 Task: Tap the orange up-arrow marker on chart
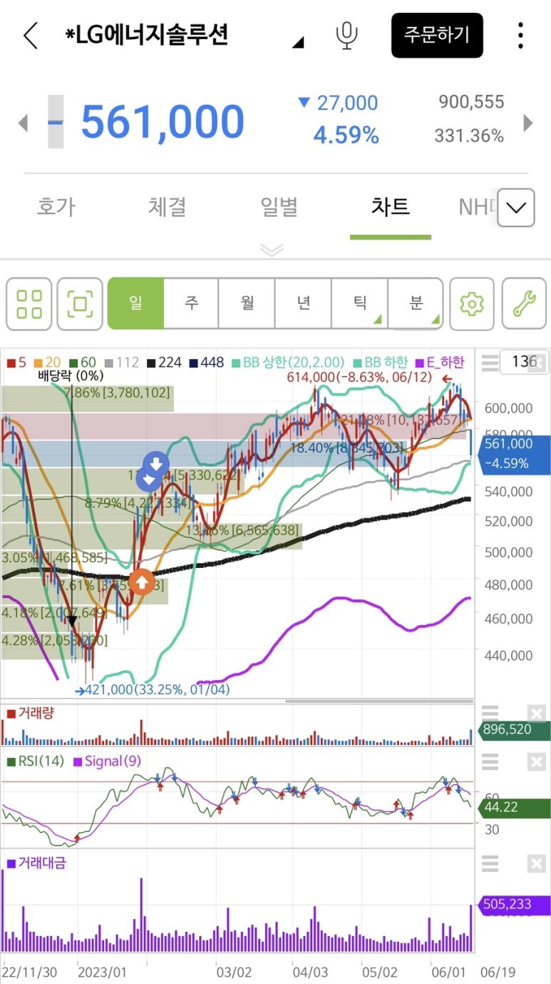coord(141,582)
